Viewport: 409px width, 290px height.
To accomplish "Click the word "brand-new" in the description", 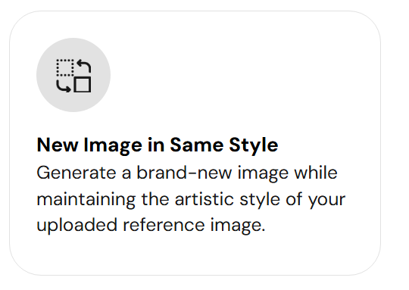I will [184, 173].
